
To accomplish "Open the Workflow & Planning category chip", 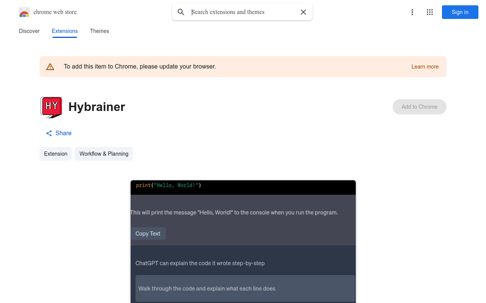I will coord(104,154).
